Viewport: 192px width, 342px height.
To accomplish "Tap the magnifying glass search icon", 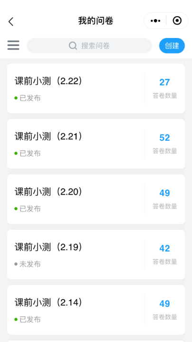I will (73, 46).
